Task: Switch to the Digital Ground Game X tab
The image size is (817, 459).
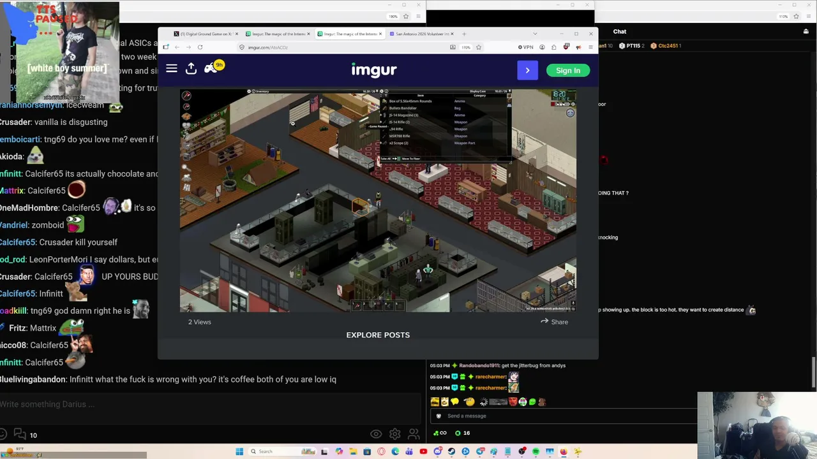Action: click(206, 34)
